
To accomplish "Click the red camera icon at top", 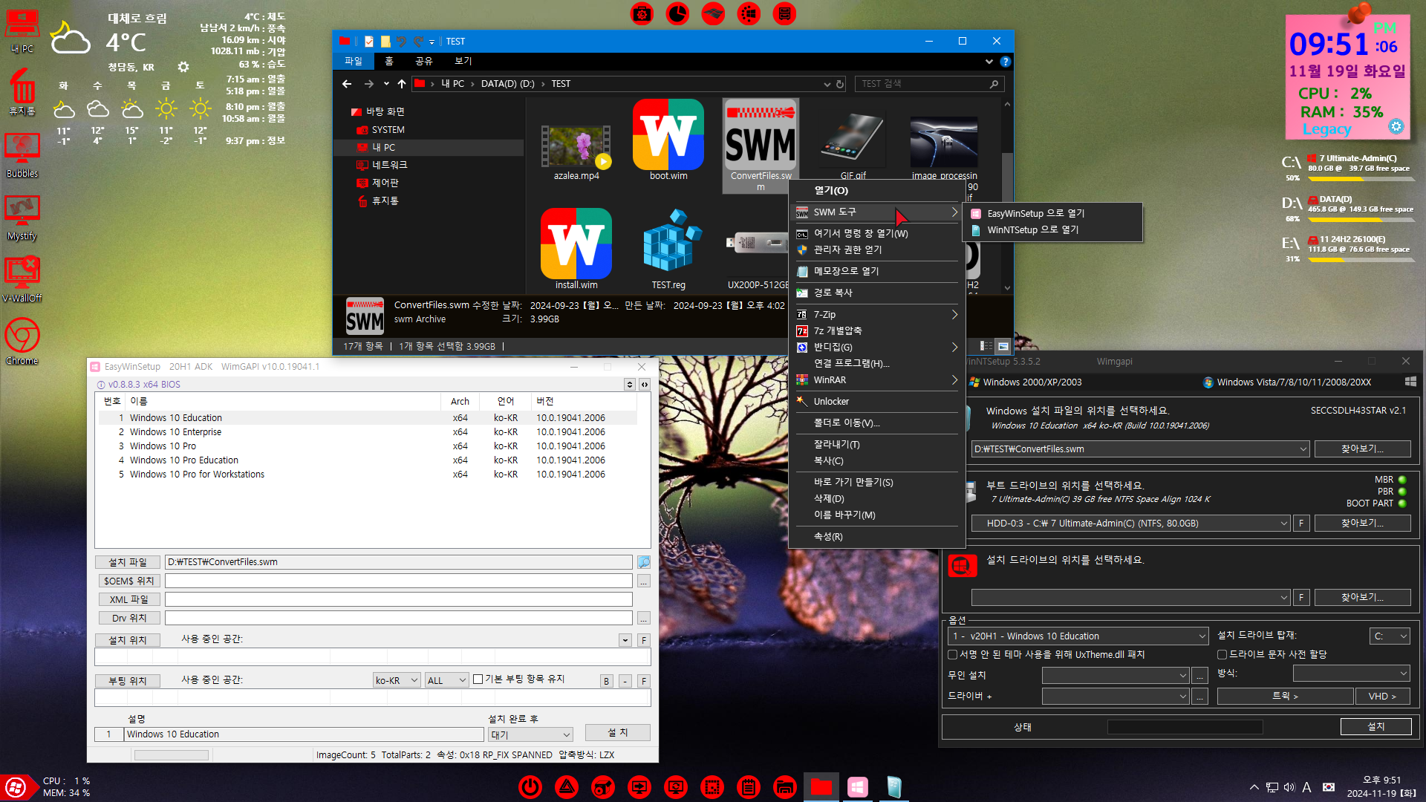I will click(642, 13).
